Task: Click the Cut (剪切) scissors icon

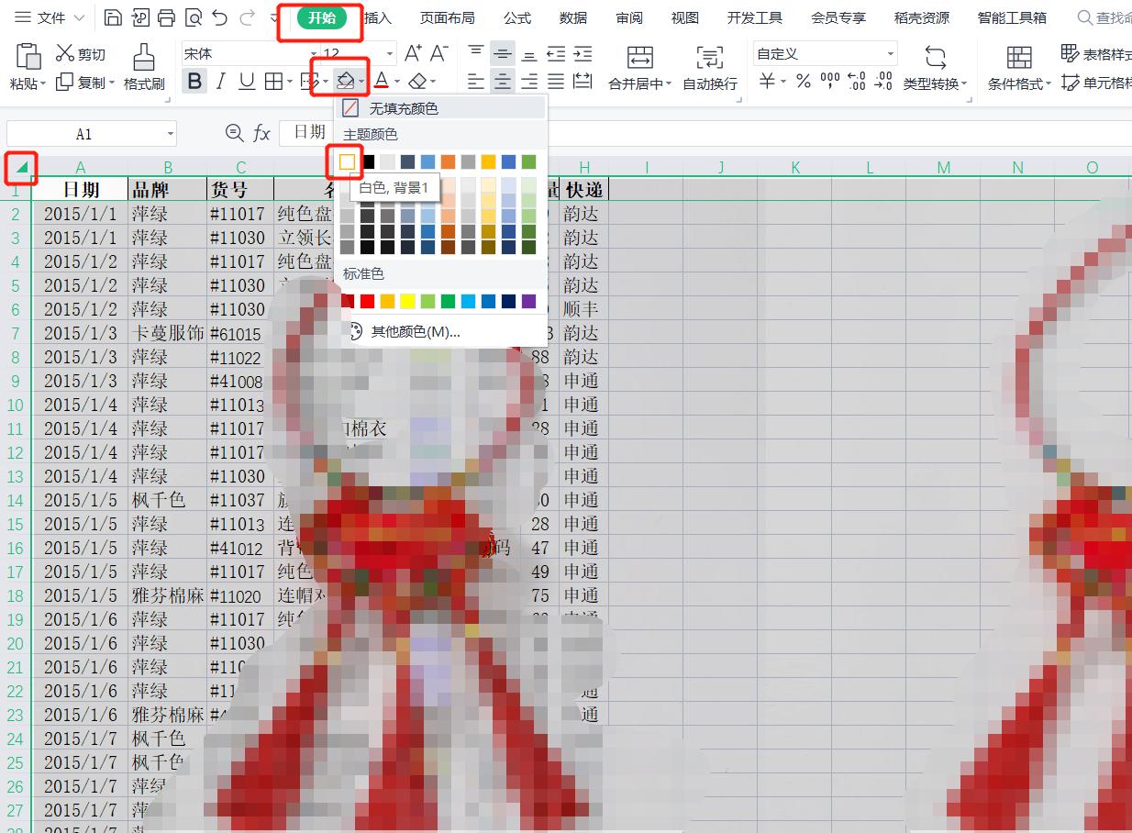Action: click(x=65, y=54)
